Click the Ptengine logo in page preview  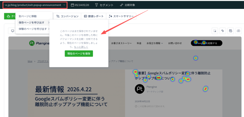point(39,43)
